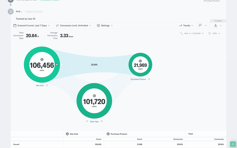The image size is (237, 148).
Task: Click the Overall row label in the table
Action: coord(16,144)
